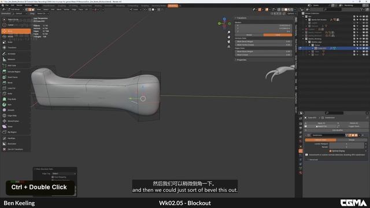
Task: Open the Render menu in top bar
Action: pyautogui.click(x=19, y=5)
